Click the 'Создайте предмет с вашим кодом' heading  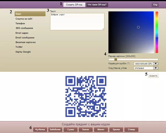tap(86, 124)
